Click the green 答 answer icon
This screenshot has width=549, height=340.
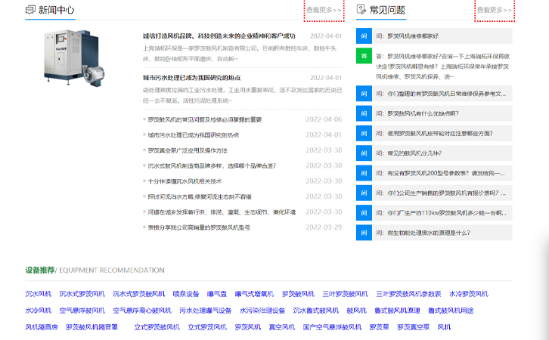(x=364, y=55)
